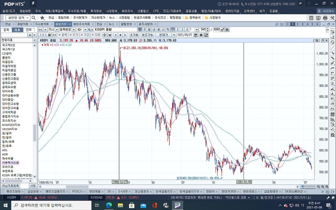
Task: Open the Windows Start menu
Action: click(x=5, y=205)
